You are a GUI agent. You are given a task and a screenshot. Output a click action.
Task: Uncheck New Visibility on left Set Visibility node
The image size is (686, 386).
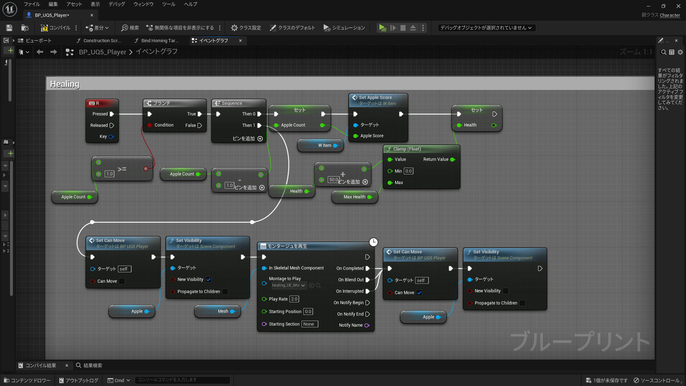(208, 279)
